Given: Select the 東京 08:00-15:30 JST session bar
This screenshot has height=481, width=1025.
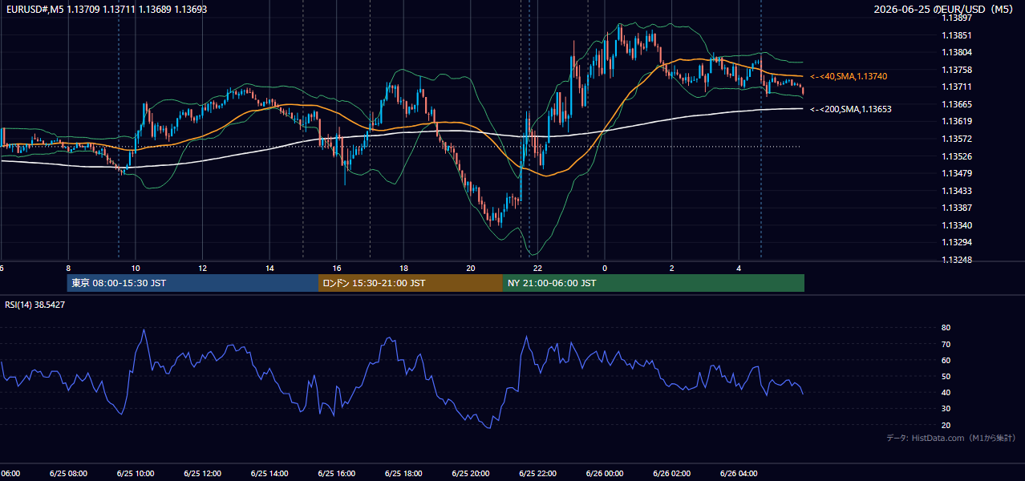Looking at the screenshot, I should click(192, 283).
